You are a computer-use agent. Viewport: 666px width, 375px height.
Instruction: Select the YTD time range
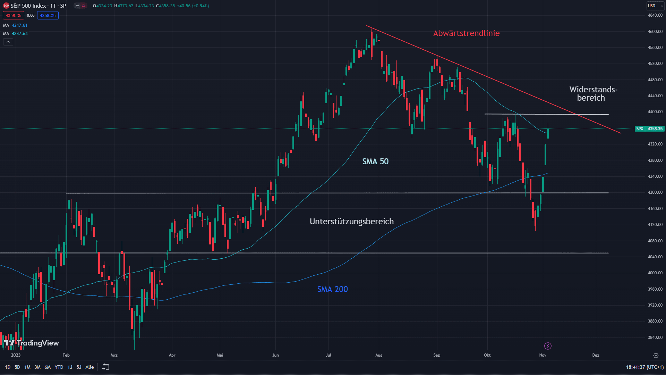coord(59,367)
